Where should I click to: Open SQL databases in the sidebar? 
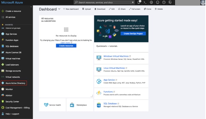tap(12, 46)
